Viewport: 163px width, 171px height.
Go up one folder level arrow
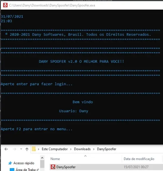27,149
